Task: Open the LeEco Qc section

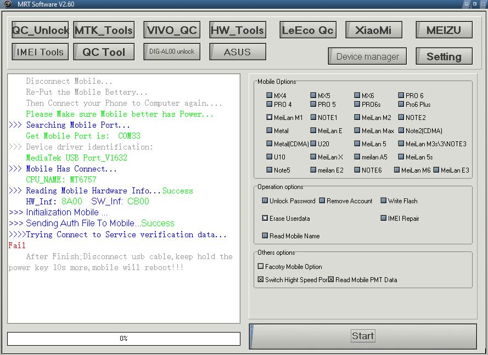Action: [308, 30]
